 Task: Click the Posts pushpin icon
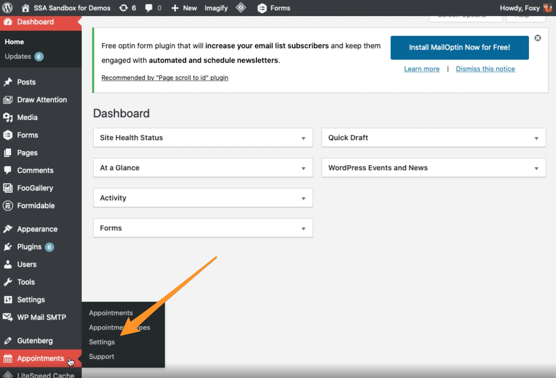8,82
